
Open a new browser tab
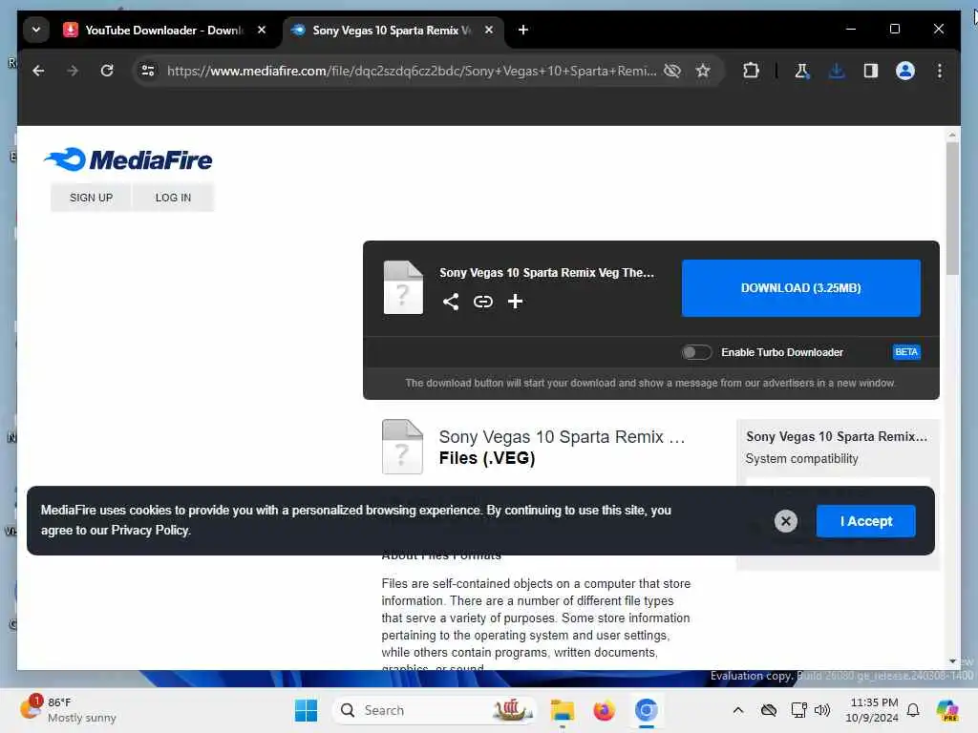click(x=523, y=30)
